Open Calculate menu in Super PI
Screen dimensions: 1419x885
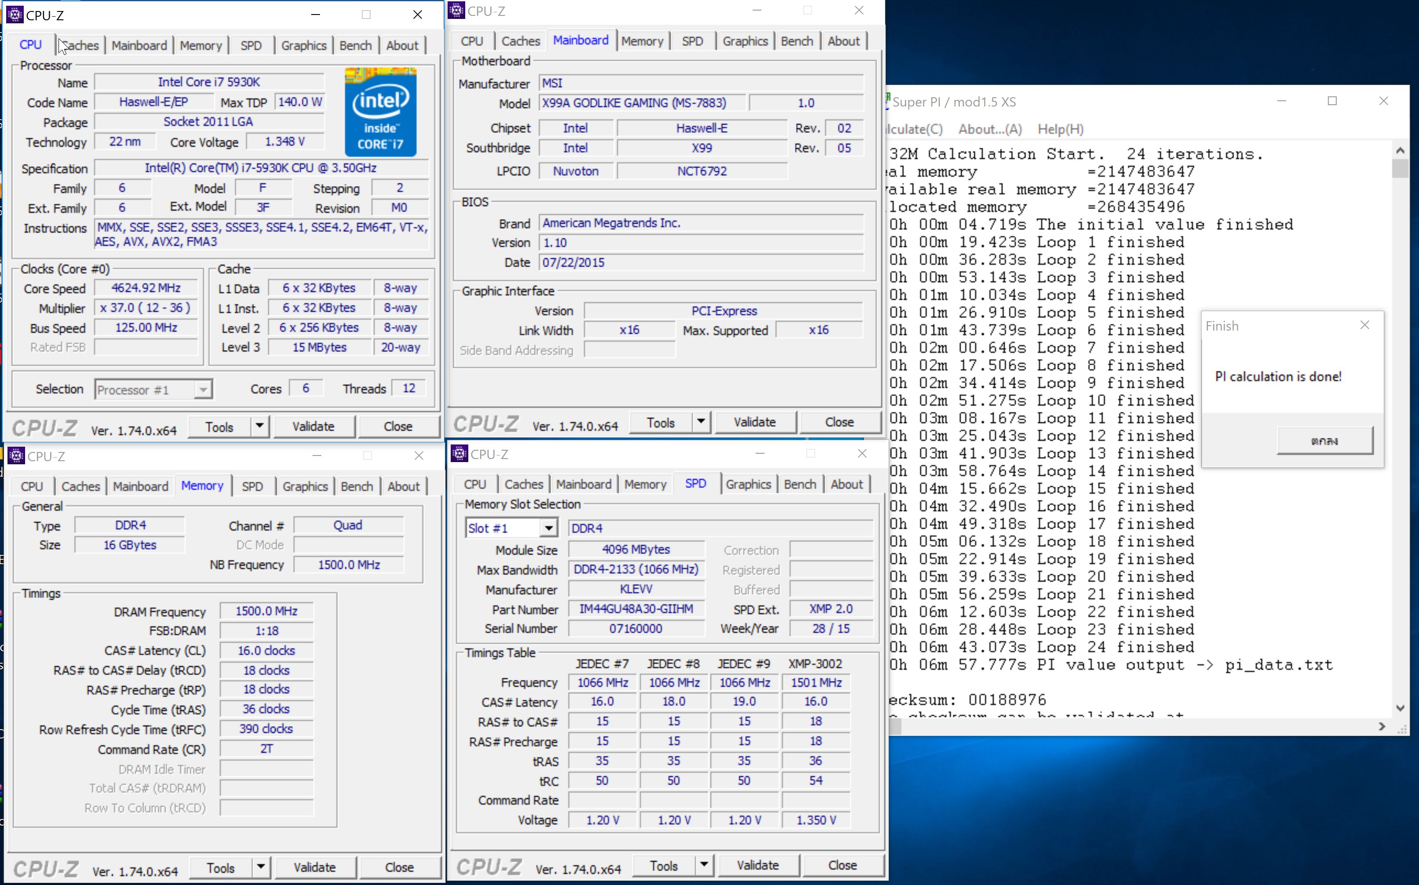915,129
